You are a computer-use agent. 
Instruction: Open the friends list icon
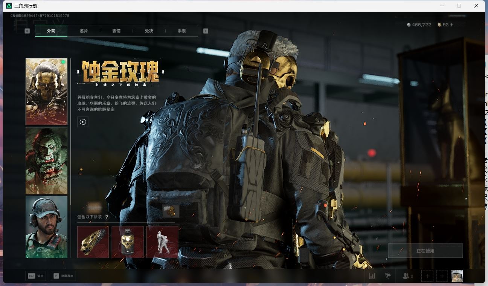coord(407,276)
